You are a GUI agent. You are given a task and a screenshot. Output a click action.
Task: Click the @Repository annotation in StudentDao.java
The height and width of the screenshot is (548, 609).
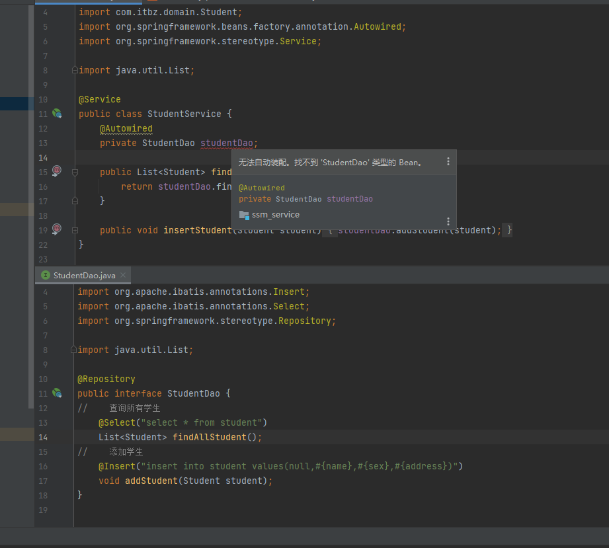(106, 379)
